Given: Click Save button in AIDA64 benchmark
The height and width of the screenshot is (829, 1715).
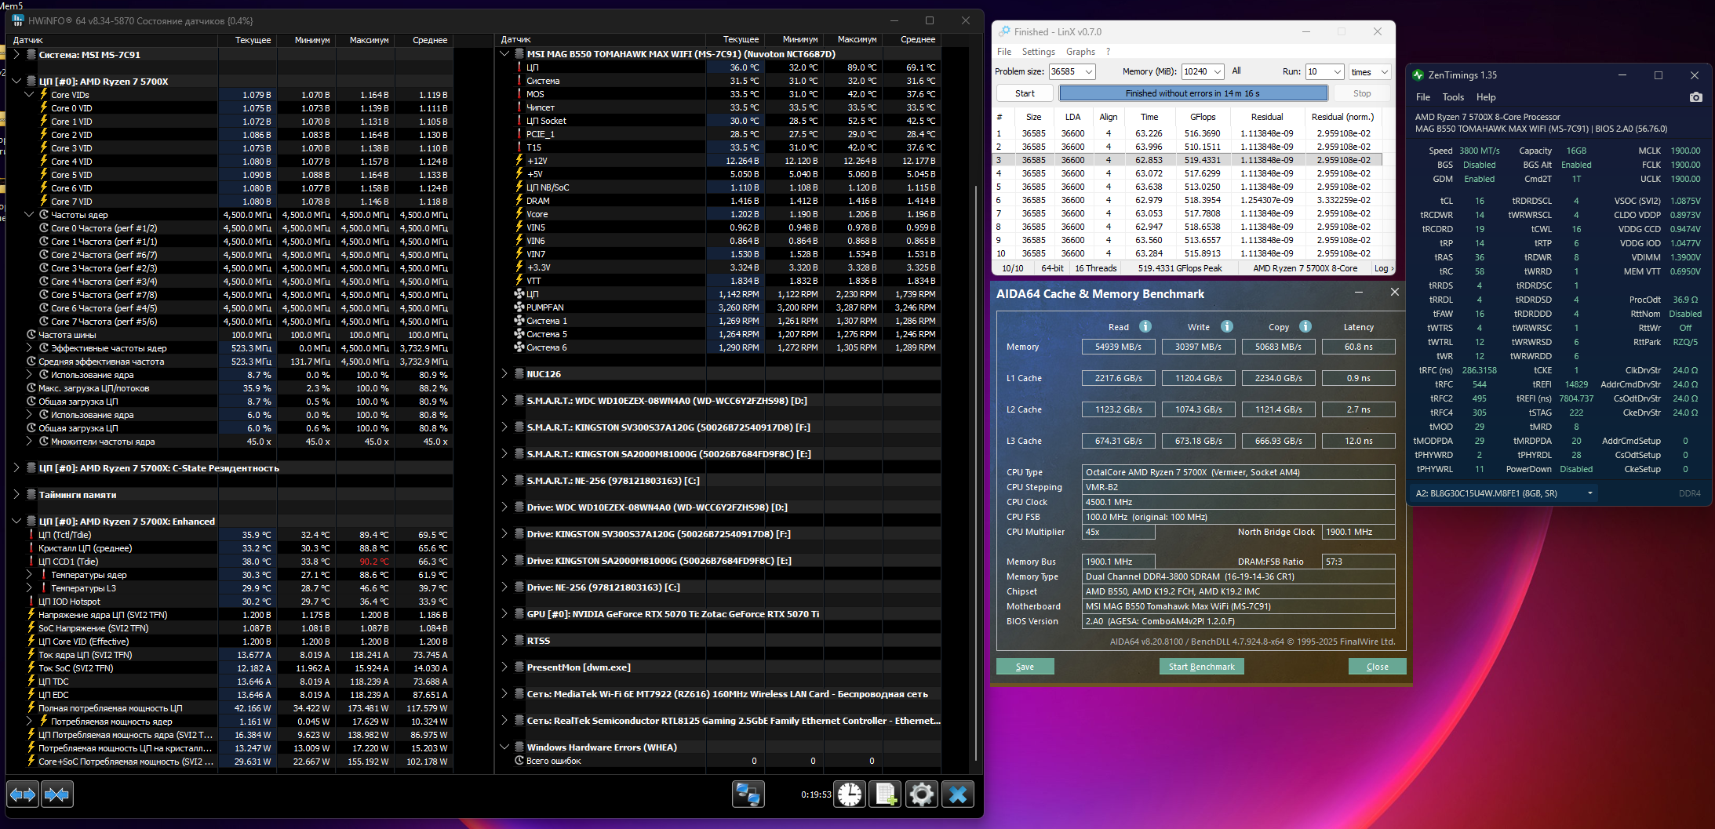Looking at the screenshot, I should coord(1025,667).
